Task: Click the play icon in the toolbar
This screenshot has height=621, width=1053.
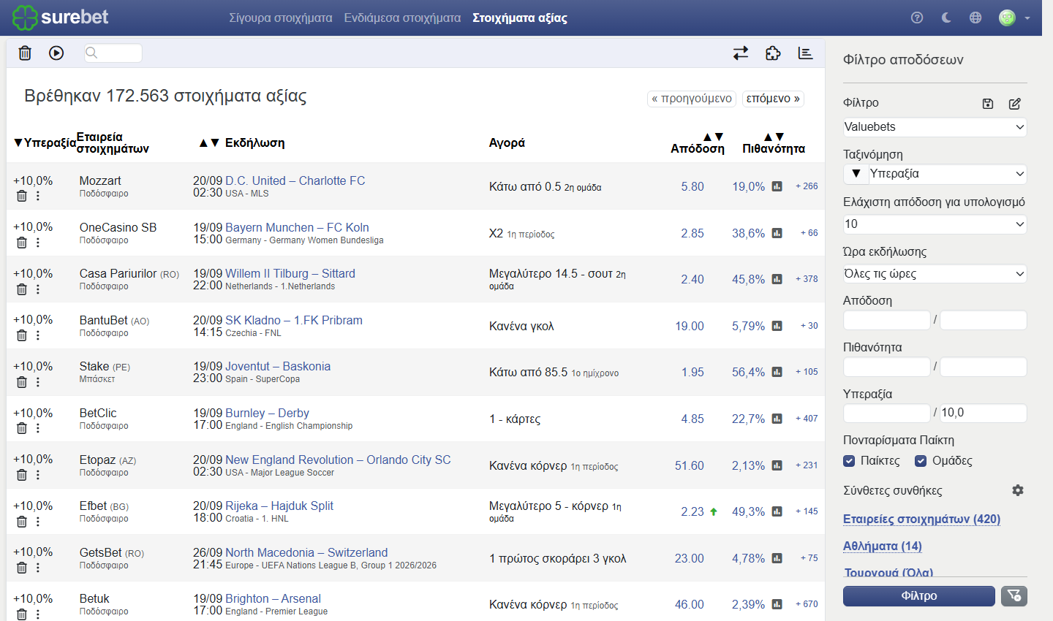Action: (x=56, y=53)
